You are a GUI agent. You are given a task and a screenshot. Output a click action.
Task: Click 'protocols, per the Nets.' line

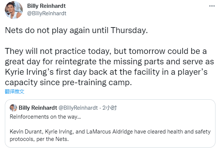click(x=39, y=139)
